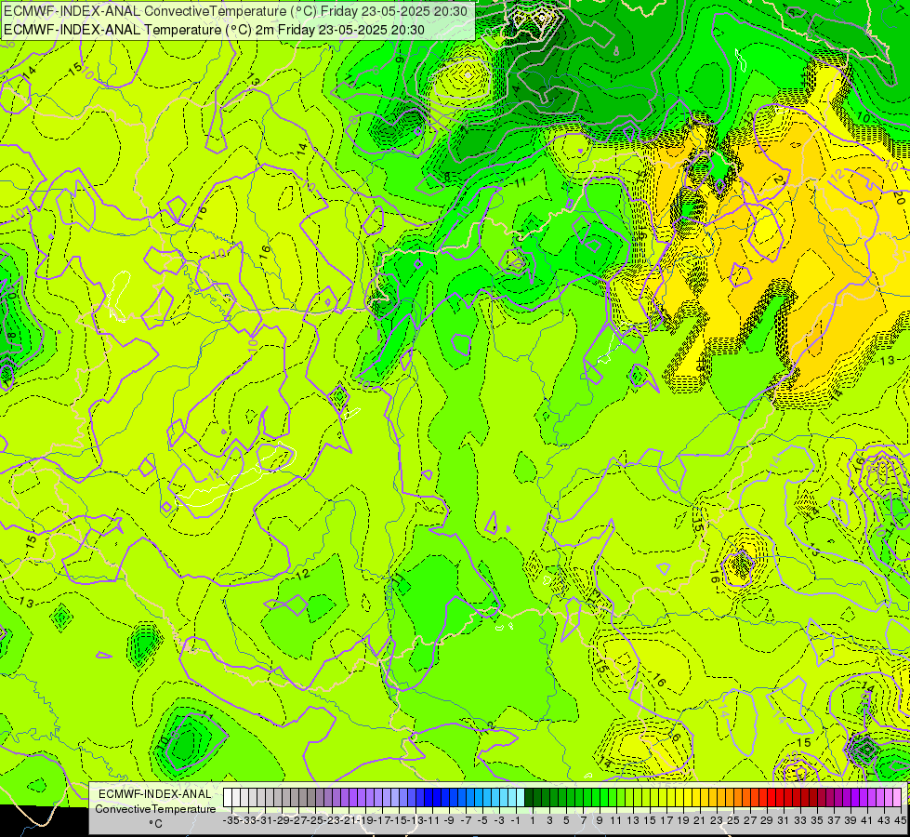Click the ConvectiveTemperature legend caption
The height and width of the screenshot is (837, 910).
coord(155,809)
